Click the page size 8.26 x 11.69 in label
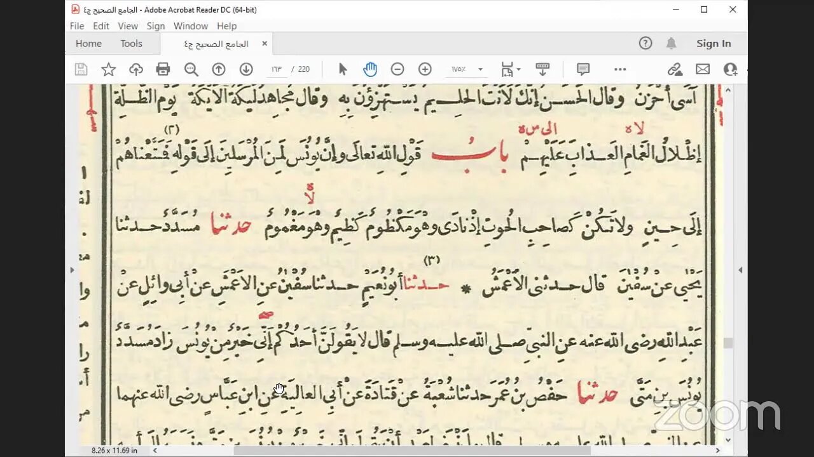Viewport: 814px width, 457px height. pyautogui.click(x=114, y=450)
